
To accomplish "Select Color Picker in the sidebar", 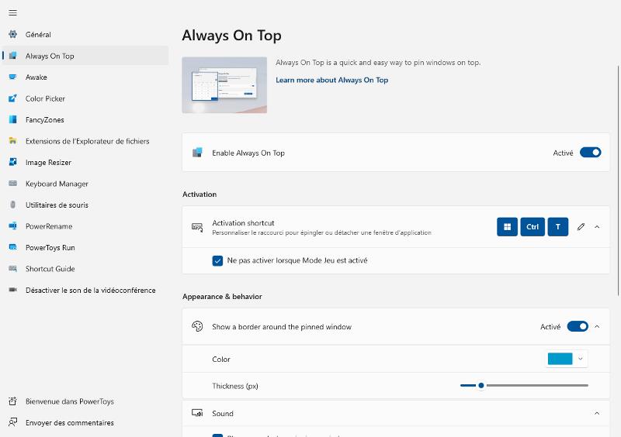I will [85, 98].
